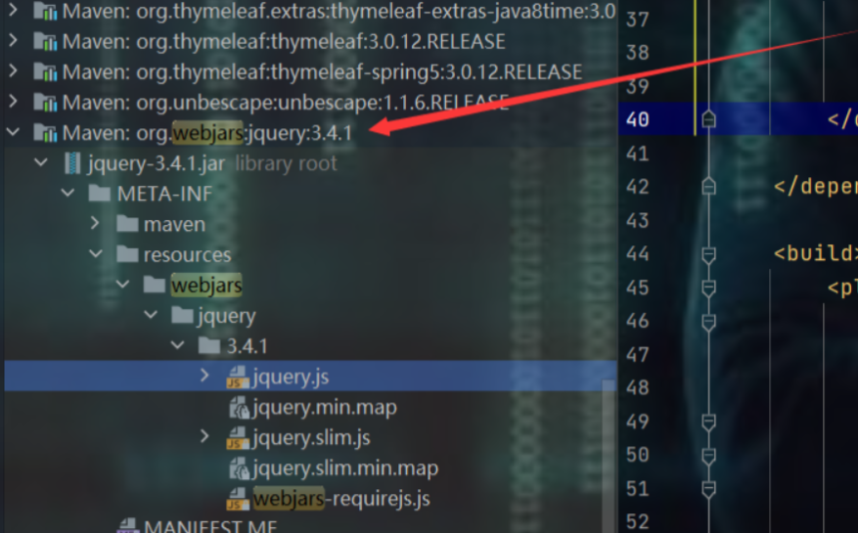Click the webjars folder icon

tap(155, 284)
